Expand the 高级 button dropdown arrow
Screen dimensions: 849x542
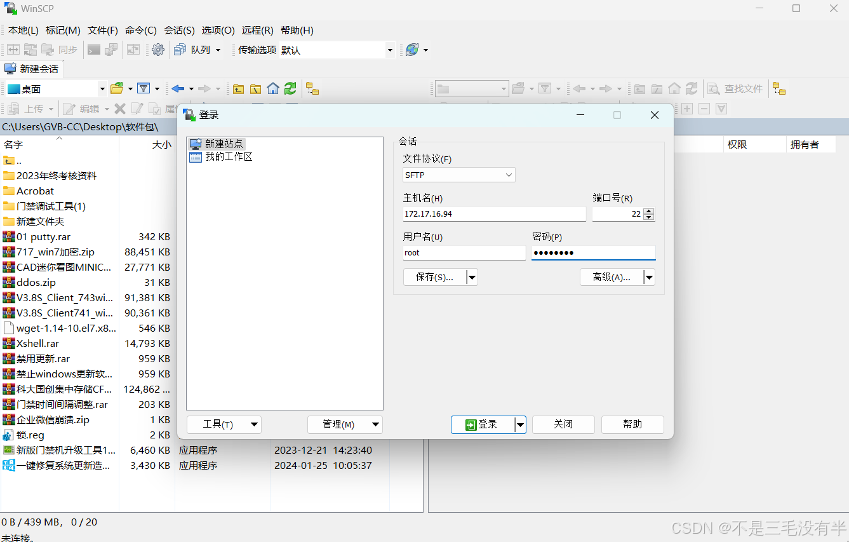pos(648,277)
